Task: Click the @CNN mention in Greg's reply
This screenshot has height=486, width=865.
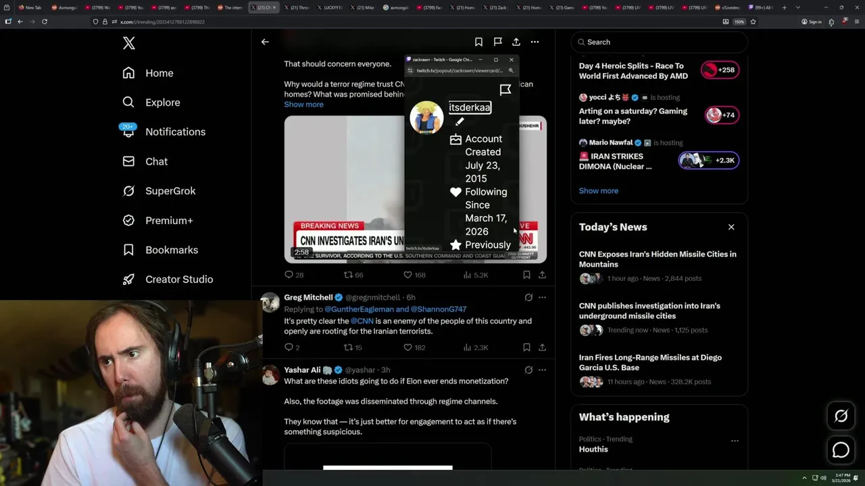Action: coord(362,321)
